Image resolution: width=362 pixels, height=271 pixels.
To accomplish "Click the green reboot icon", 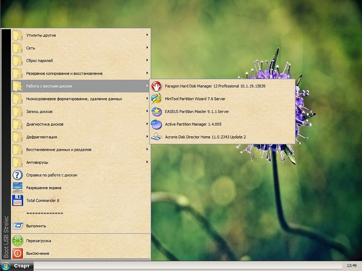I will 18,241.
